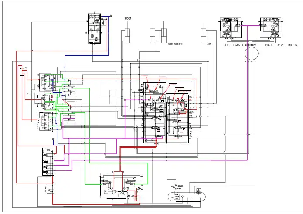Click the LEFT TRAVEL MOTOR label

[240, 45]
